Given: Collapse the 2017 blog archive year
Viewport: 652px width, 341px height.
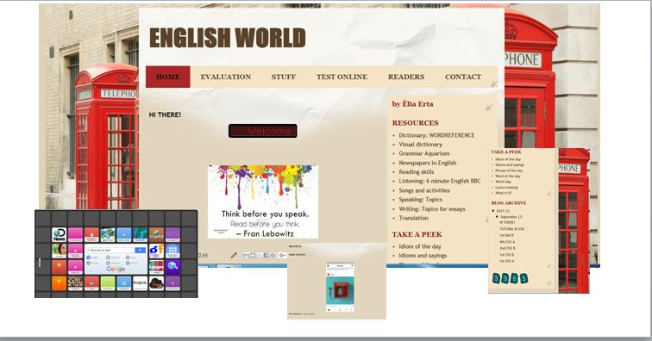Looking at the screenshot, I should (x=493, y=211).
